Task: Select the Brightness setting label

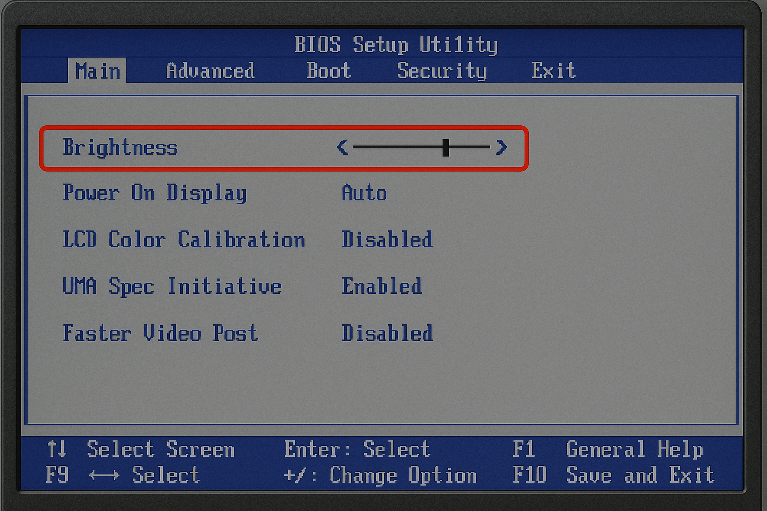Action: pos(120,147)
